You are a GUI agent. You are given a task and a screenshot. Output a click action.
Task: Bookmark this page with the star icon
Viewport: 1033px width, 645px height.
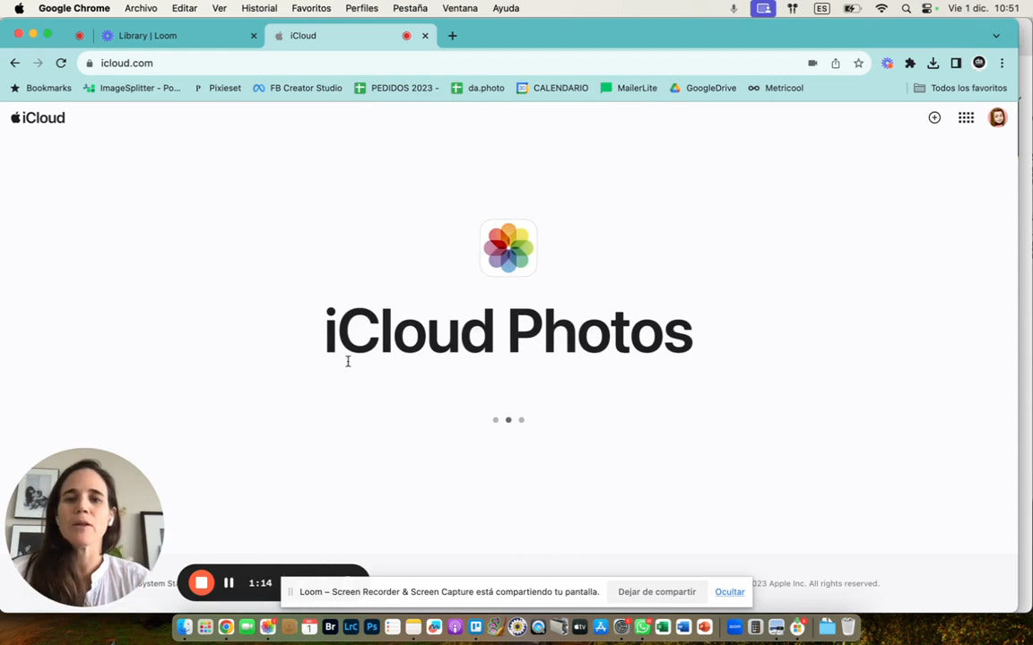(858, 63)
